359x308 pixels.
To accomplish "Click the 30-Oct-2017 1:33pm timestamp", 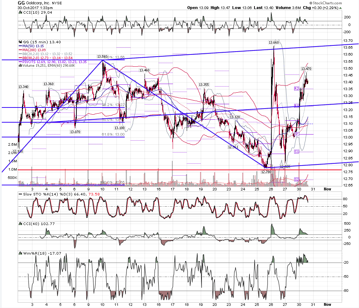I will click(x=35, y=8).
